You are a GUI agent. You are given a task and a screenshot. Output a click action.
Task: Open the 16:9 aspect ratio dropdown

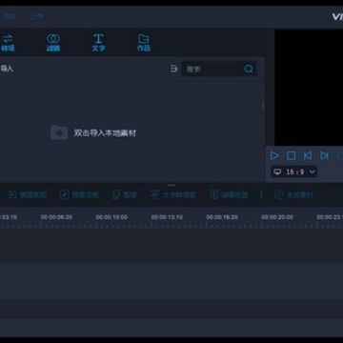click(293, 171)
